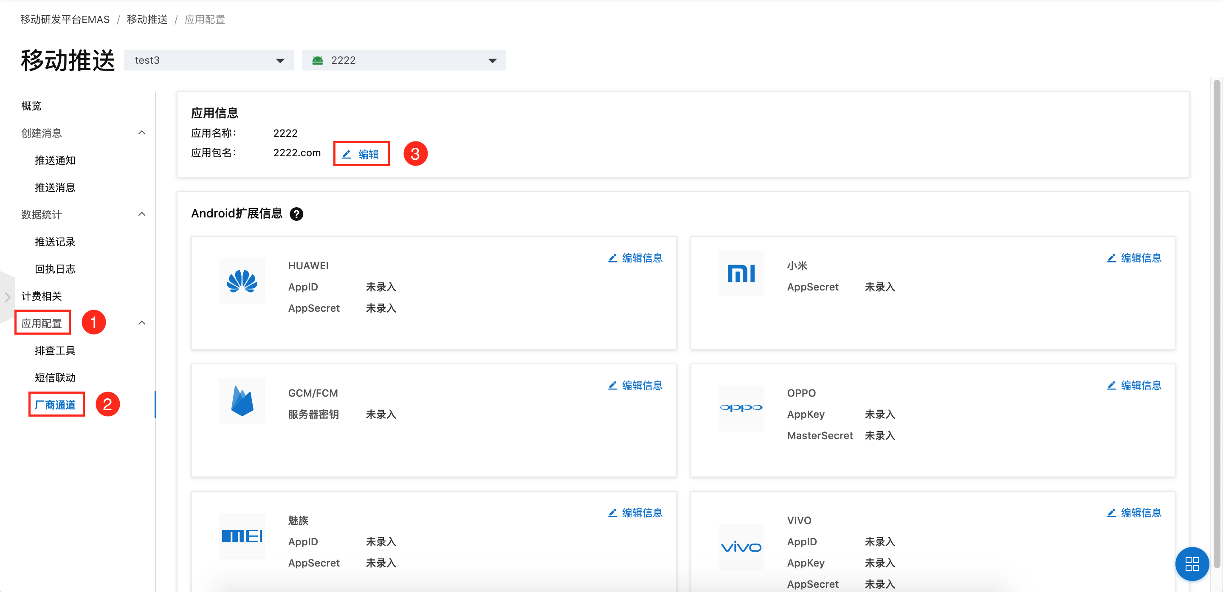Click the page vertical scrollbar
The image size is (1223, 592).
[x=1216, y=323]
